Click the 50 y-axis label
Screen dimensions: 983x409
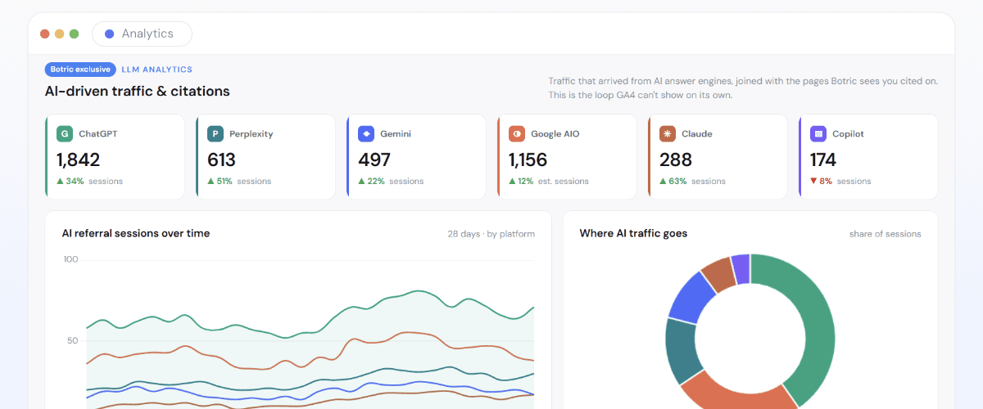point(73,340)
